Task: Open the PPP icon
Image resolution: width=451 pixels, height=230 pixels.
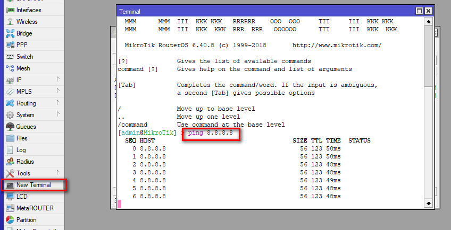Action: click(x=10, y=45)
